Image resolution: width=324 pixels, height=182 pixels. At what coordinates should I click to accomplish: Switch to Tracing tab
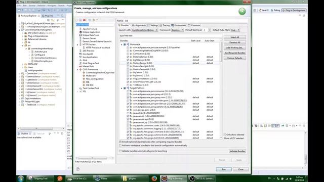(165, 25)
